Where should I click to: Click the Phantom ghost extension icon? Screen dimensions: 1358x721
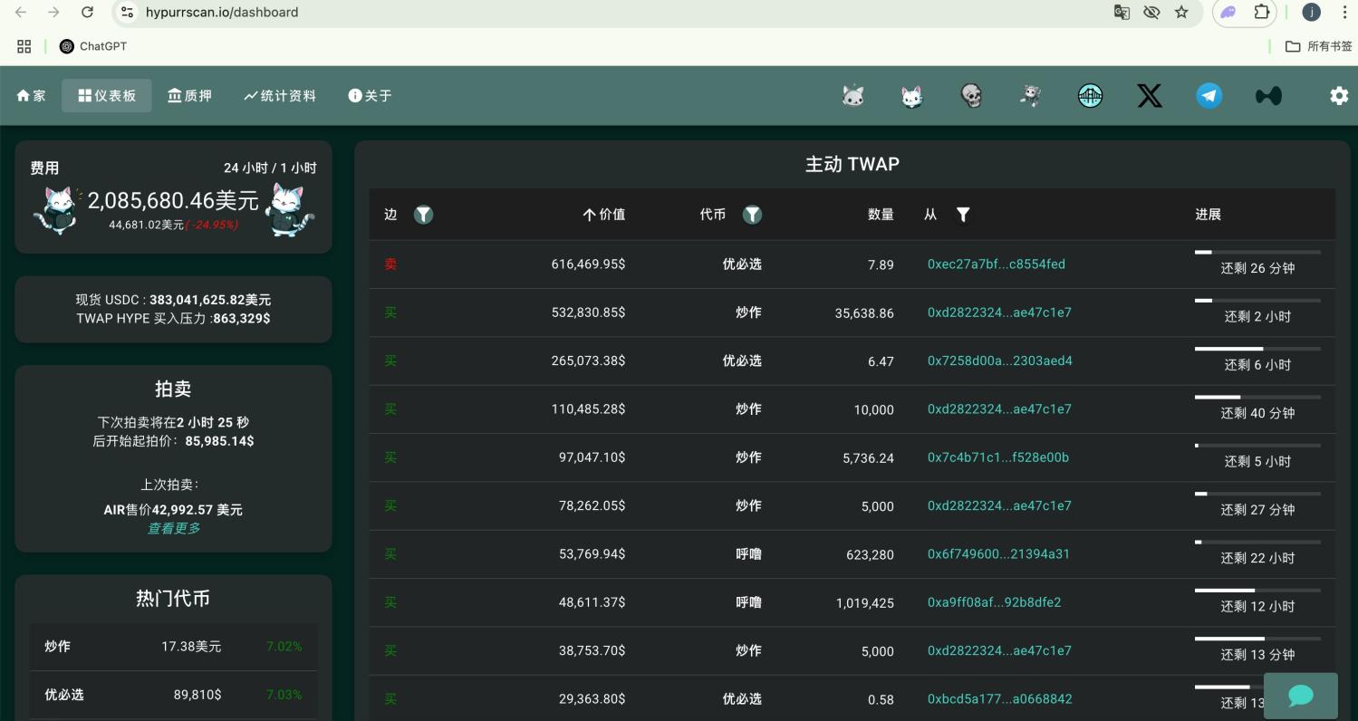(x=1228, y=12)
